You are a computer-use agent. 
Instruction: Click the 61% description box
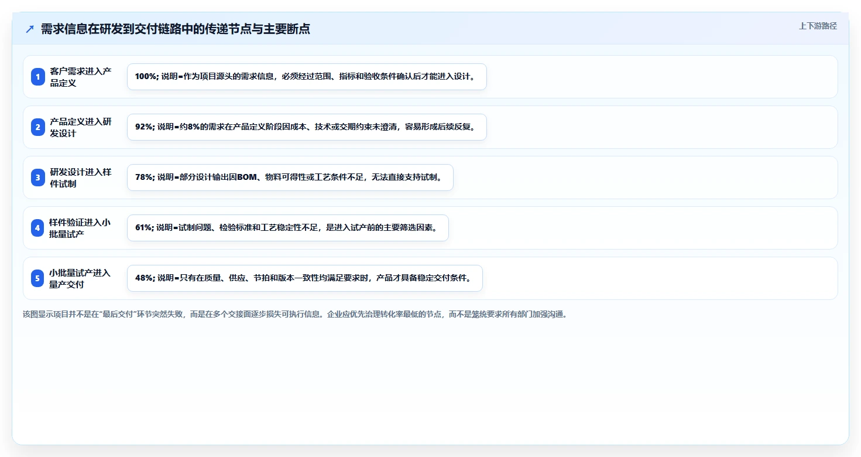[x=288, y=228]
